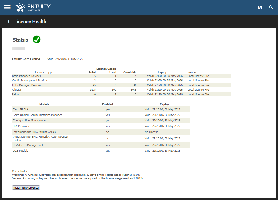Click the Total column header
The image size is (278, 200).
point(92,72)
